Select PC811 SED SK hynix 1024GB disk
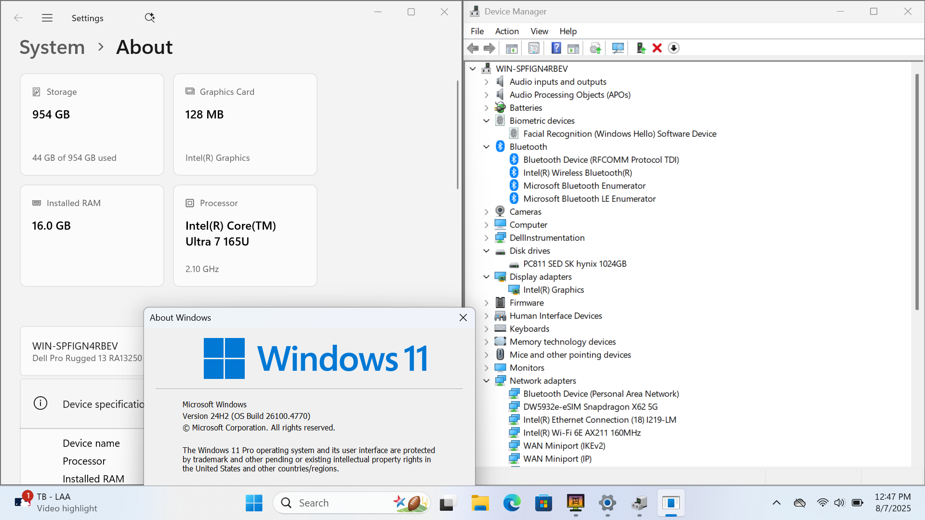 click(x=575, y=264)
